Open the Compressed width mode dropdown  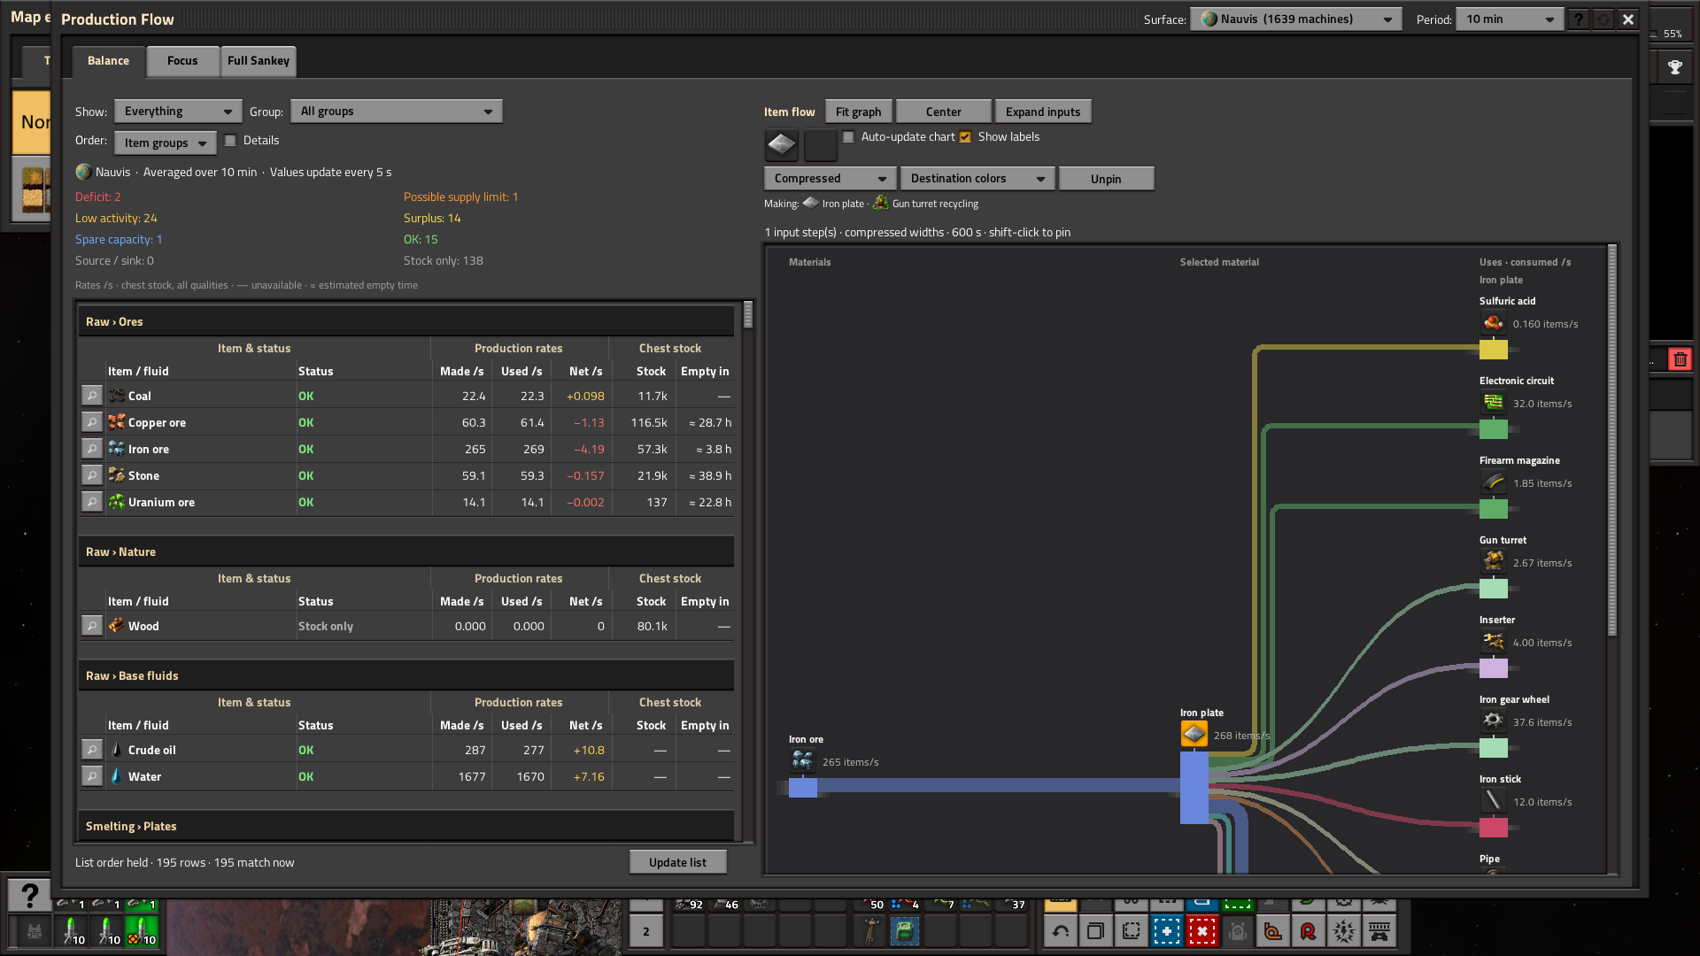[830, 179]
